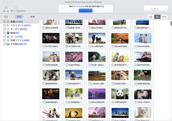Select the piglet cart thumbnail )K63L62(A[A2
Image resolution: width=172 pixels, height=121 pixels.
pos(143,75)
